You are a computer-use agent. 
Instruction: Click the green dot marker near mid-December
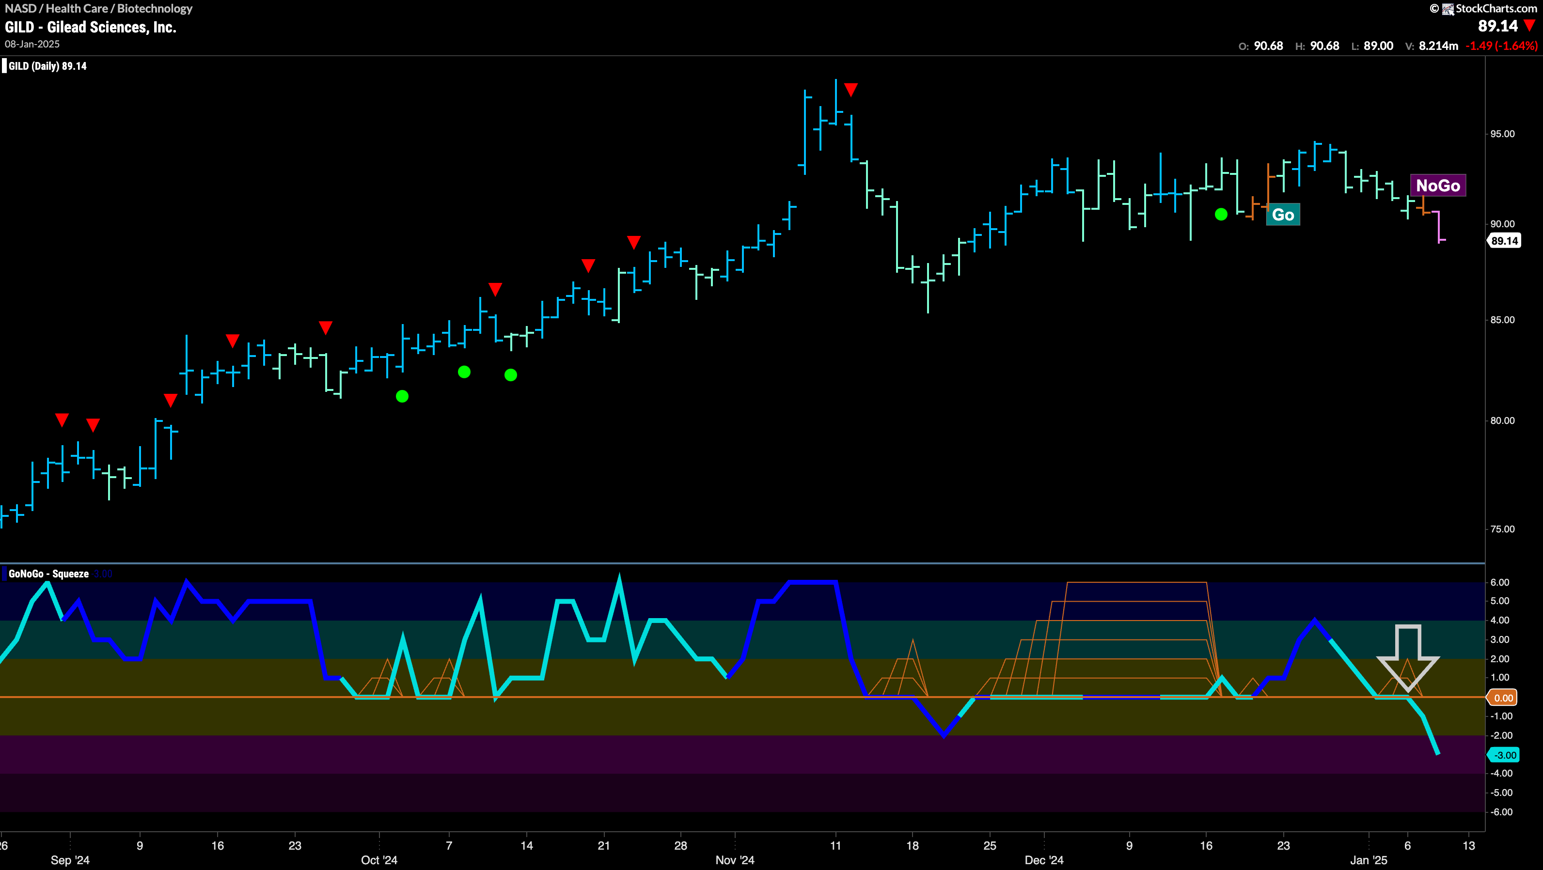point(1221,215)
